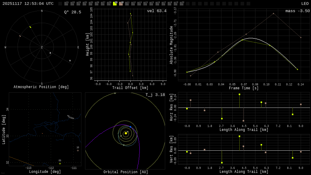Viewport: 311px width, 175px height.
Task: Click the tan 10 cross on the map
Action: click(78, 150)
